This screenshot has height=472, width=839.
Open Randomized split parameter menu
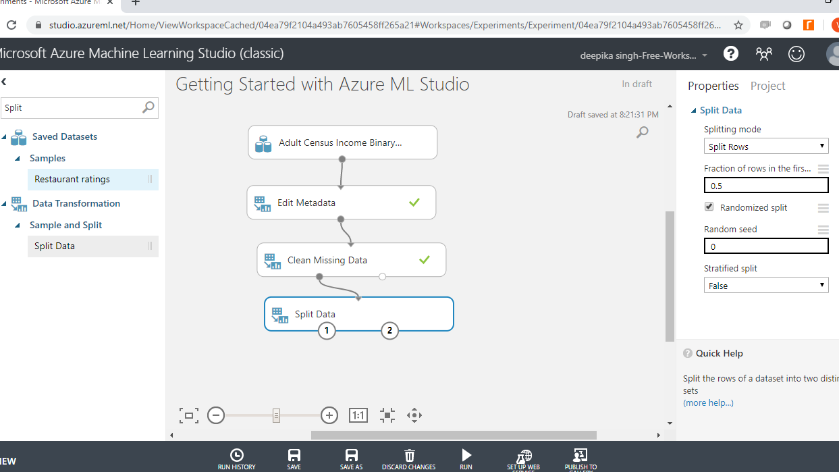coord(823,208)
